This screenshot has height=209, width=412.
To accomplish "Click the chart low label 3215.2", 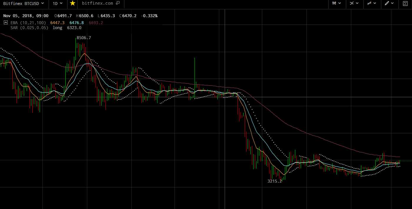I will [275, 181].
